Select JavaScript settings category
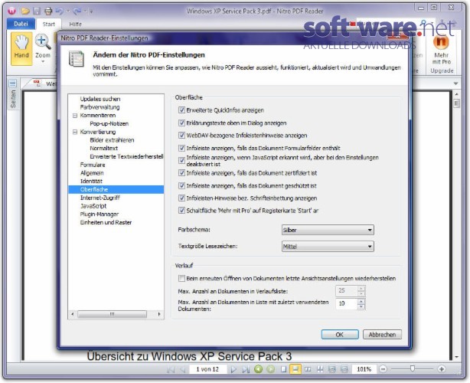 (x=93, y=206)
